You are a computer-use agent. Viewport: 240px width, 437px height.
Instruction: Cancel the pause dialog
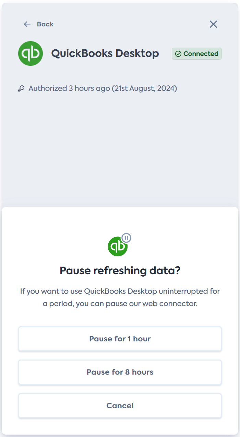pos(120,405)
